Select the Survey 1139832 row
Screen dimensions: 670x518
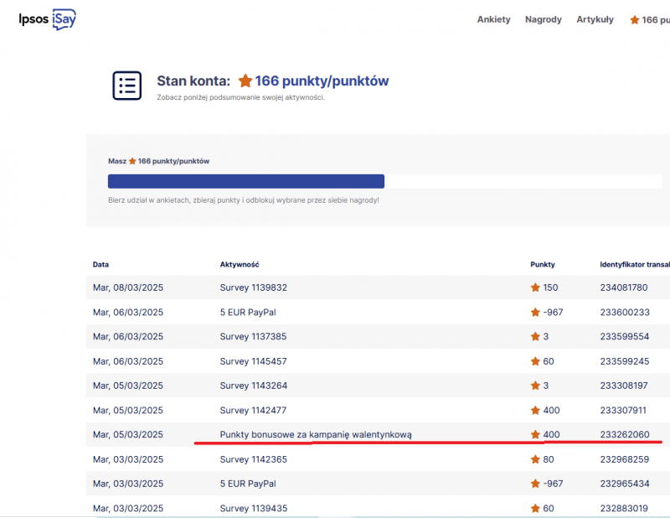pyautogui.click(x=253, y=287)
